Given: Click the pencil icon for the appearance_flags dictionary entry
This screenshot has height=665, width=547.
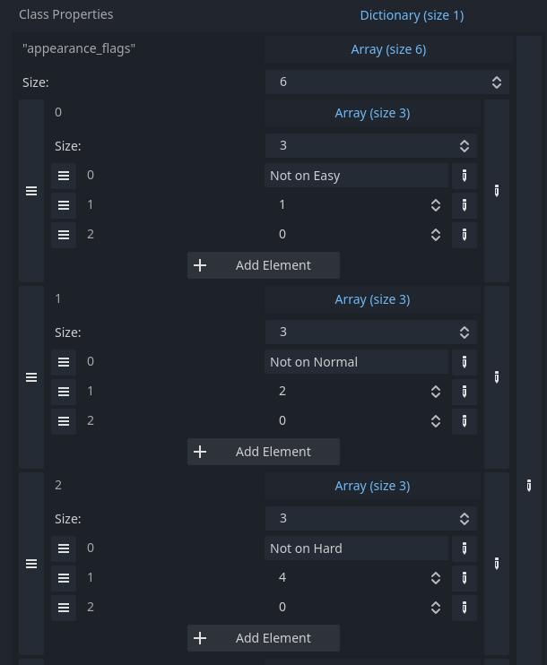Looking at the screenshot, I should [x=529, y=486].
